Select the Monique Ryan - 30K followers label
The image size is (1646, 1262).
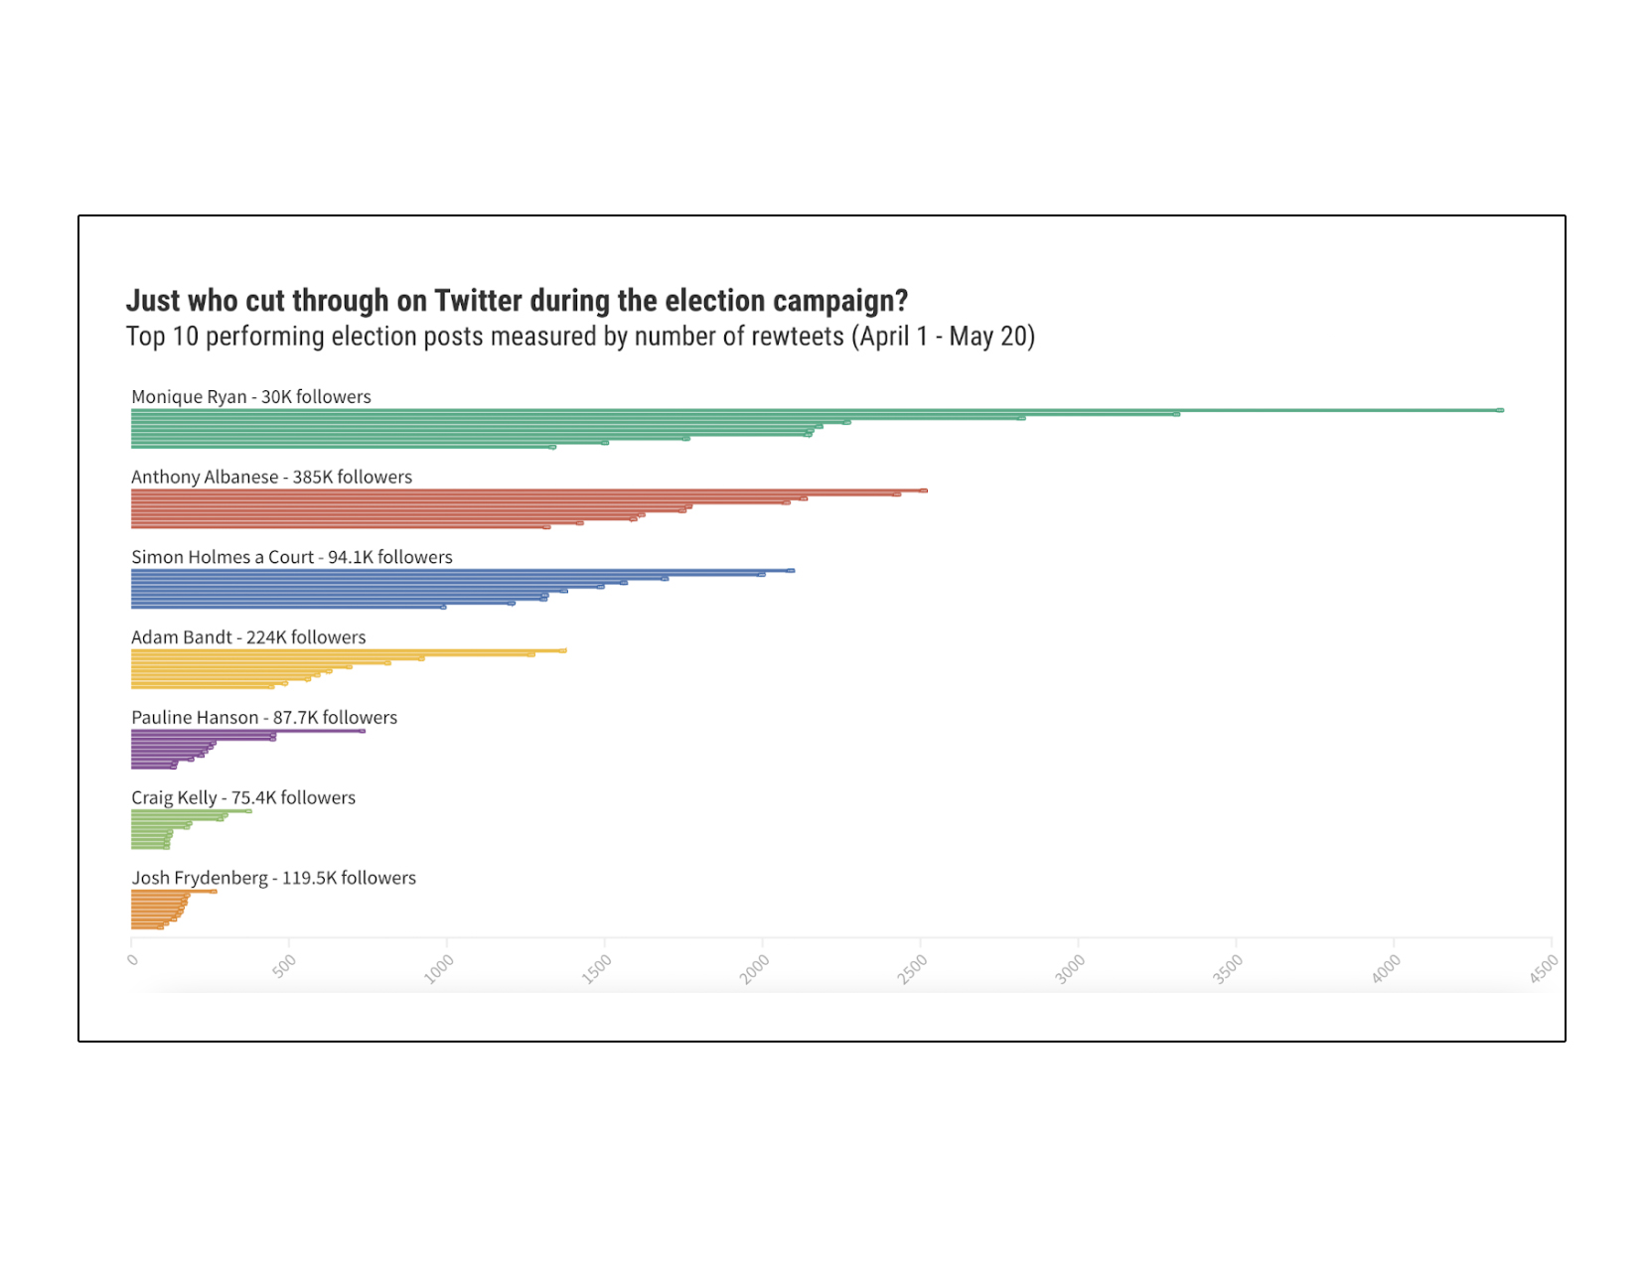[251, 397]
